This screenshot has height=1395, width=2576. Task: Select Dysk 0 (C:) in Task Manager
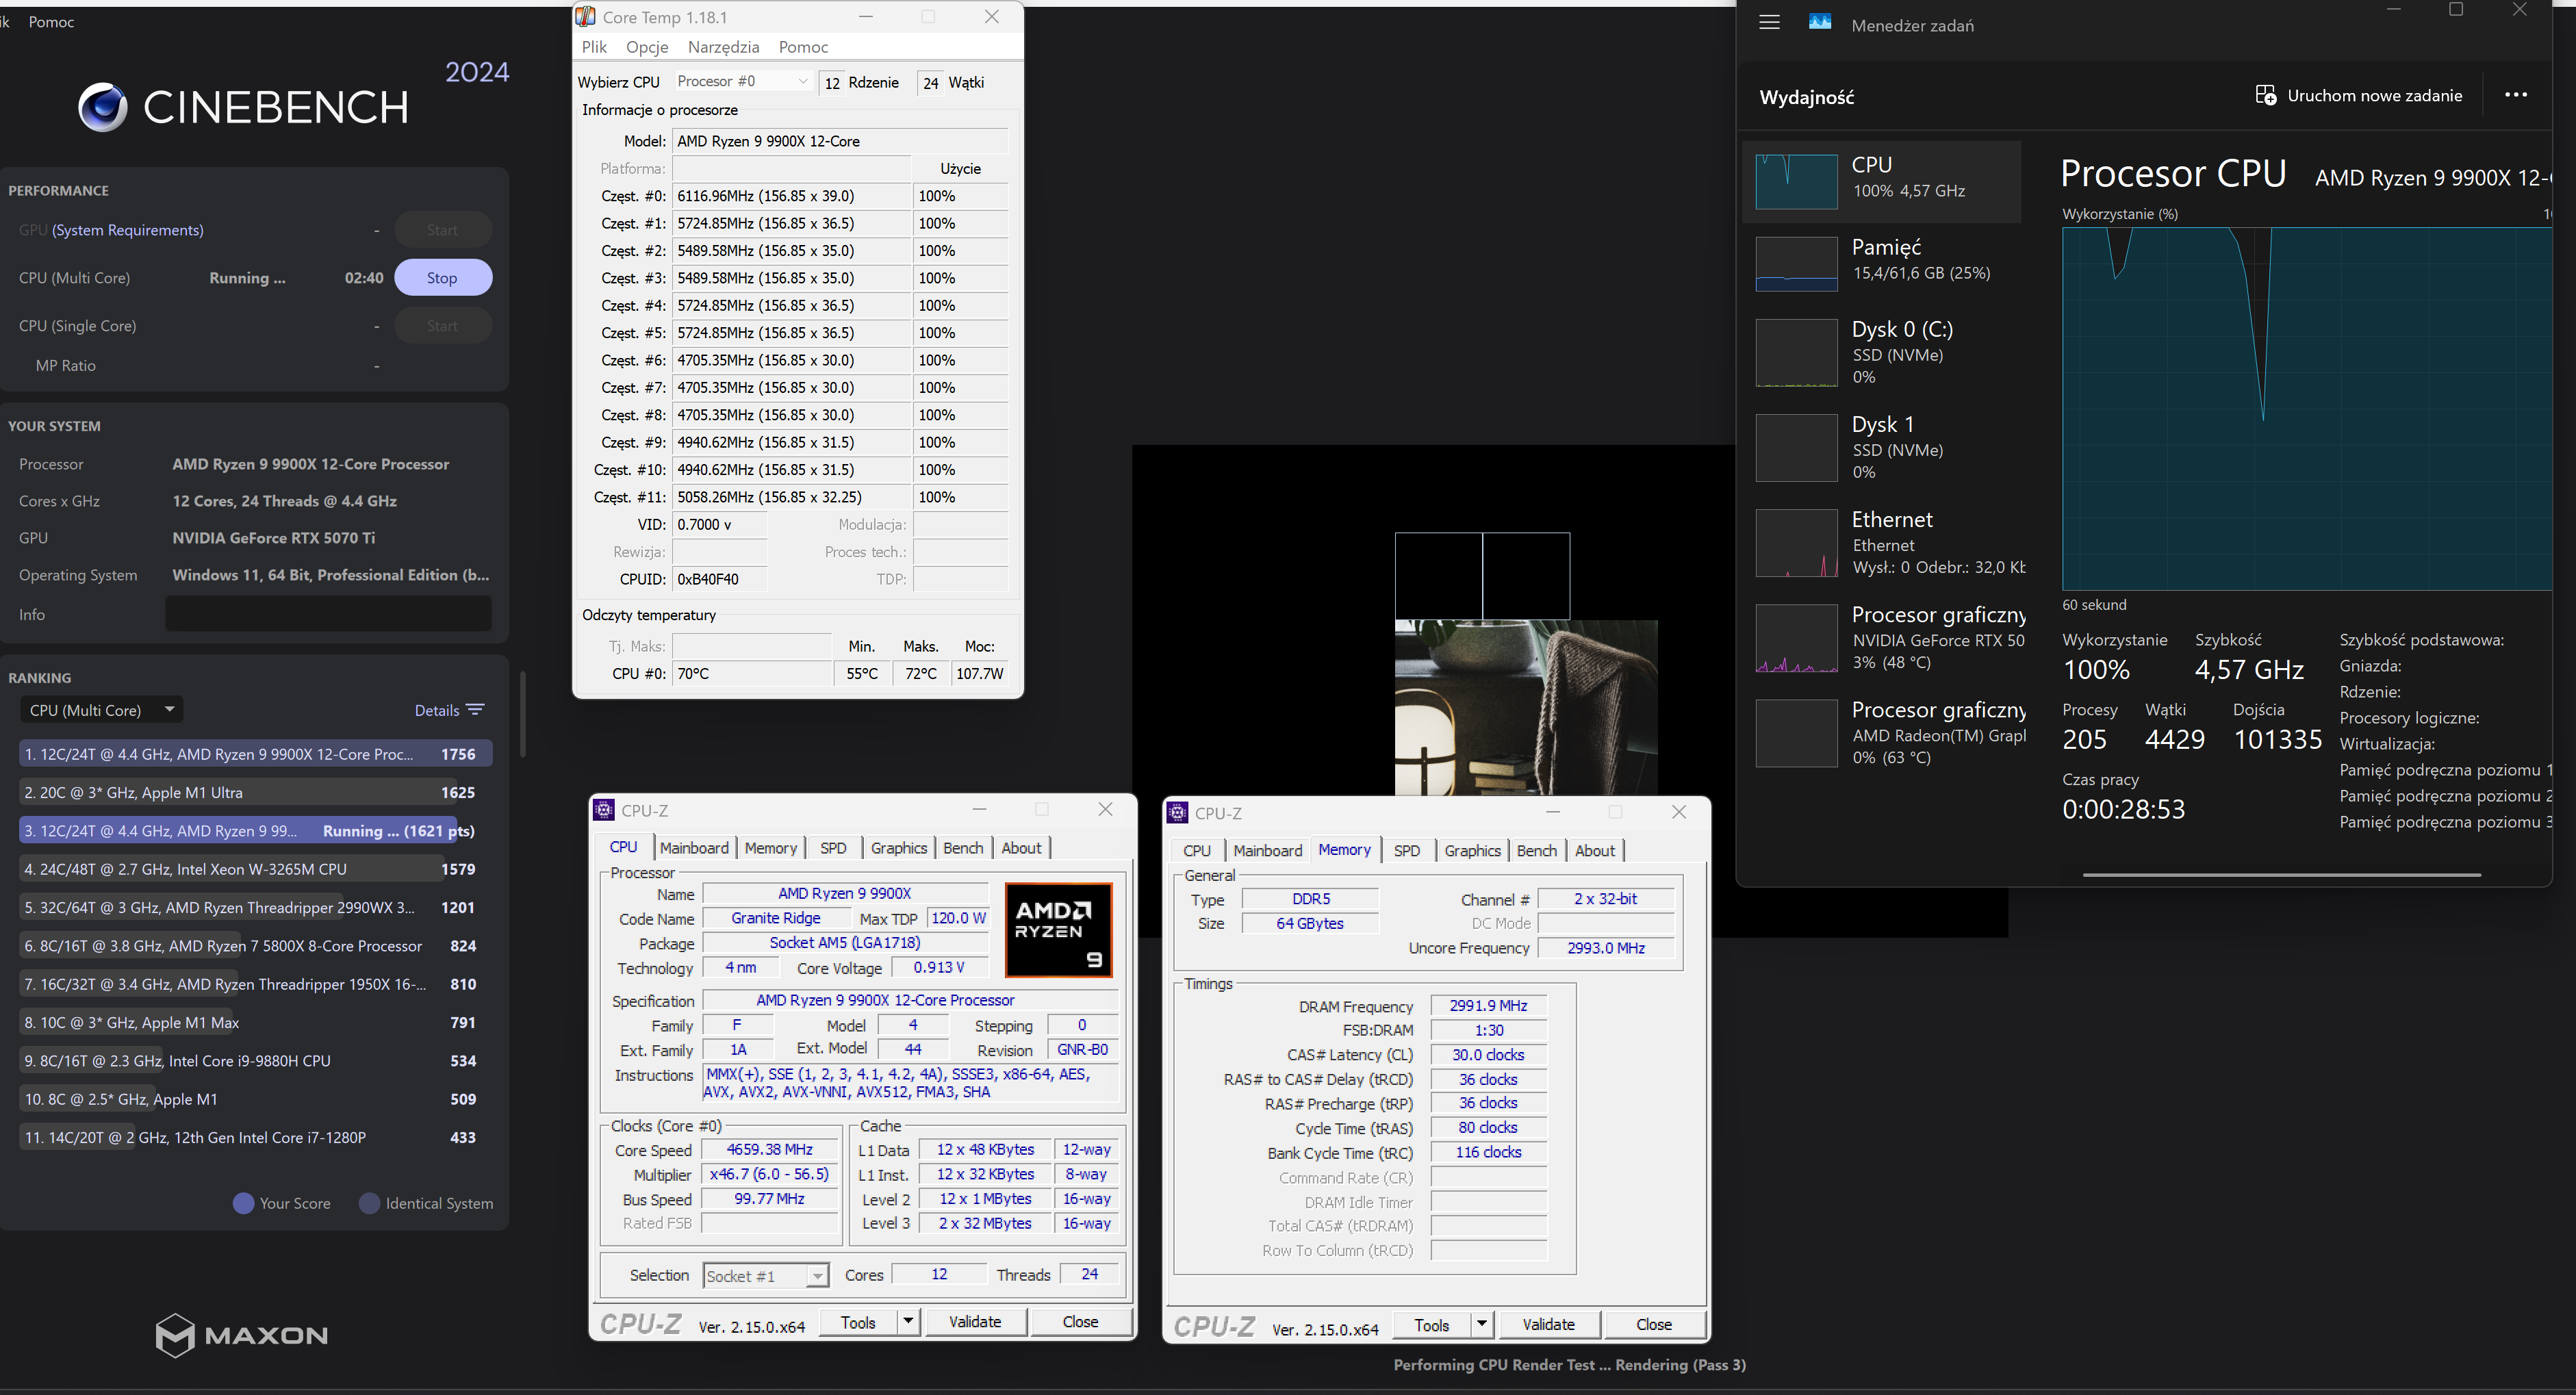[x=1881, y=352]
